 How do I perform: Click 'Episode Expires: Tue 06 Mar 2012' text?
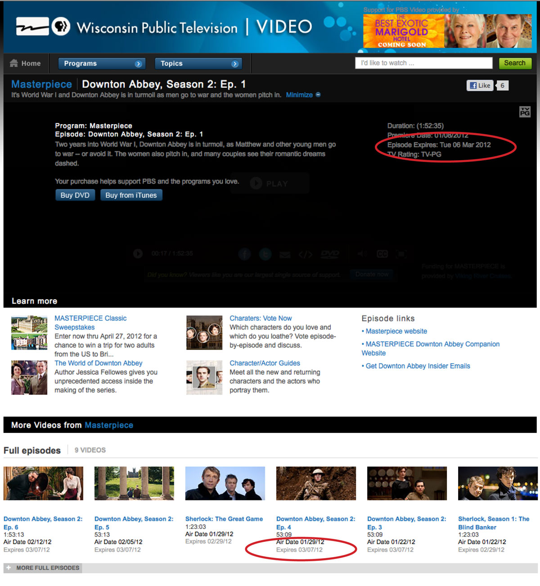pyautogui.click(x=439, y=145)
